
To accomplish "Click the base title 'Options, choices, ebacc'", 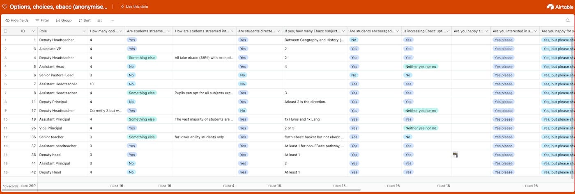I will 59,7.
